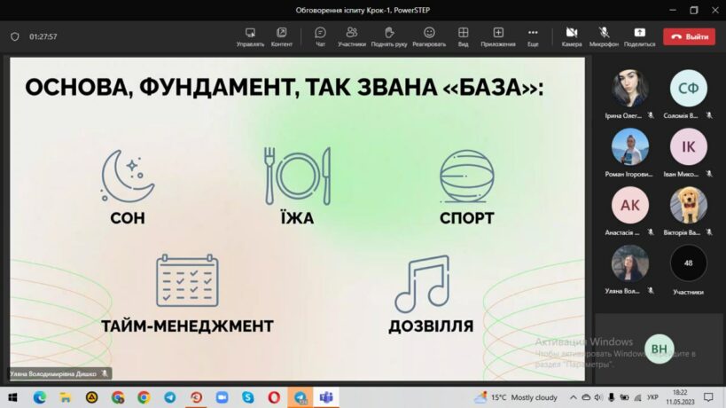
Task: Click the shield security icon near timer
Action: (x=15, y=36)
